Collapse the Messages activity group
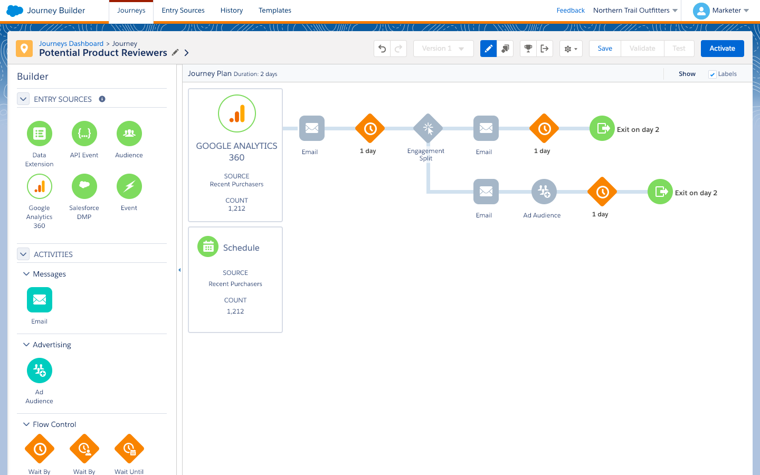The width and height of the screenshot is (760, 475). [26, 274]
